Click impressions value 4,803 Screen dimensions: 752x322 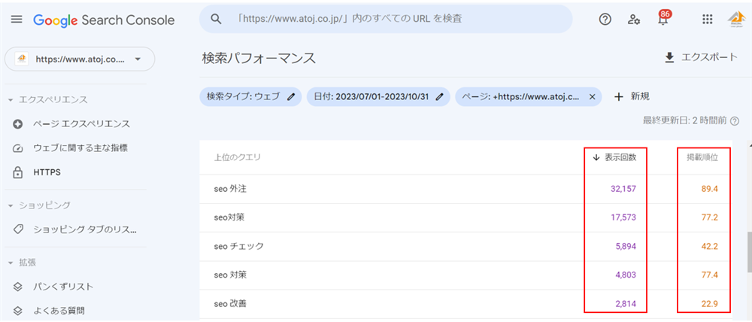click(x=626, y=275)
